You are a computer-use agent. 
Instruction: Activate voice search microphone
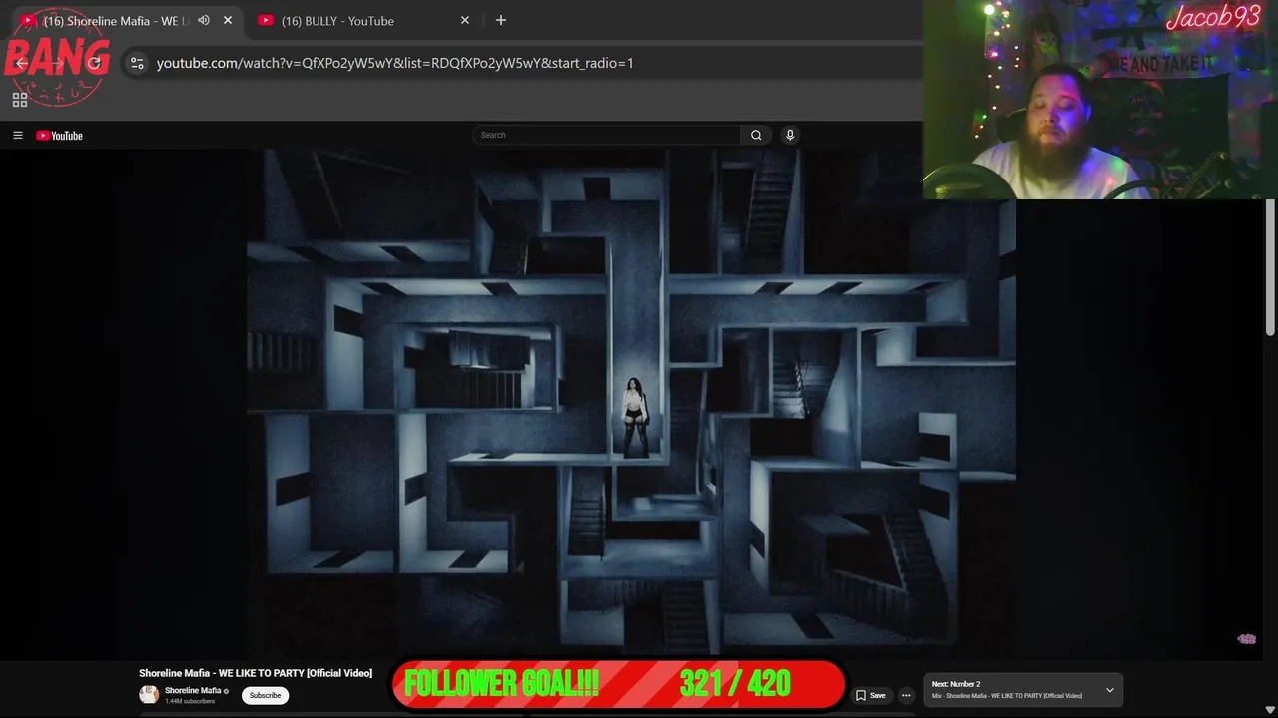[790, 135]
